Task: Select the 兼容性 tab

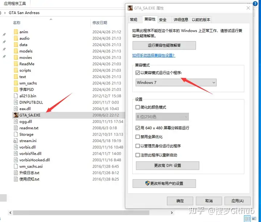Action: point(150,19)
